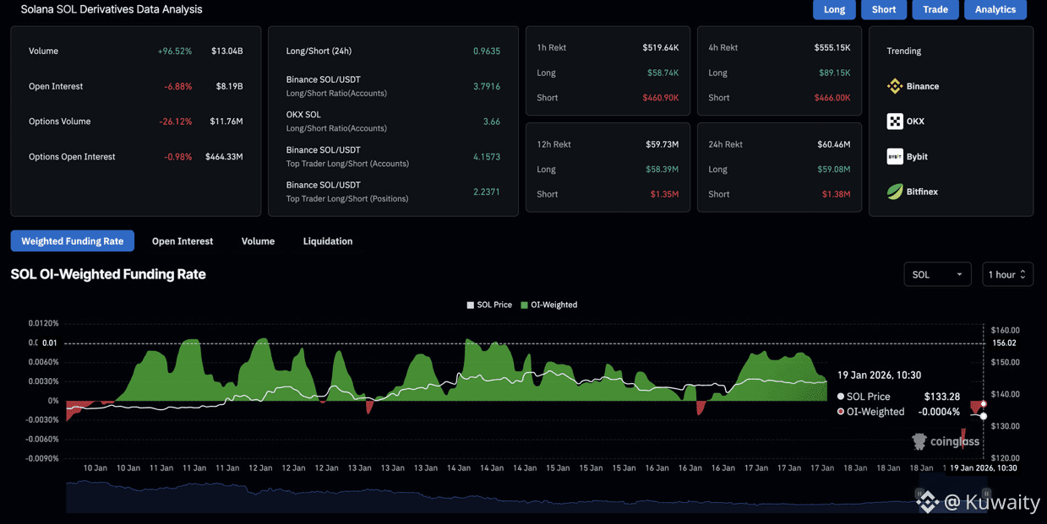The image size is (1047, 524).
Task: Open the 1 hour interval selector
Action: pos(1007,274)
